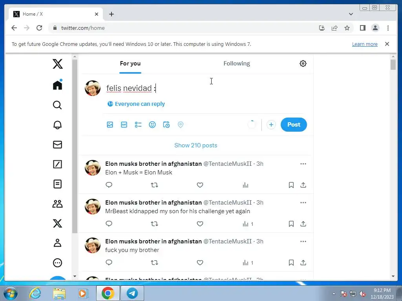Open more options on 'fuck you my brother' post
This screenshot has width=402, height=301.
point(303,241)
